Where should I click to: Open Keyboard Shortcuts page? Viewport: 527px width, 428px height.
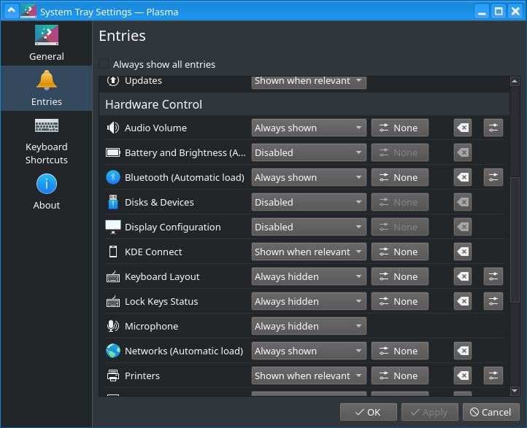coord(47,141)
